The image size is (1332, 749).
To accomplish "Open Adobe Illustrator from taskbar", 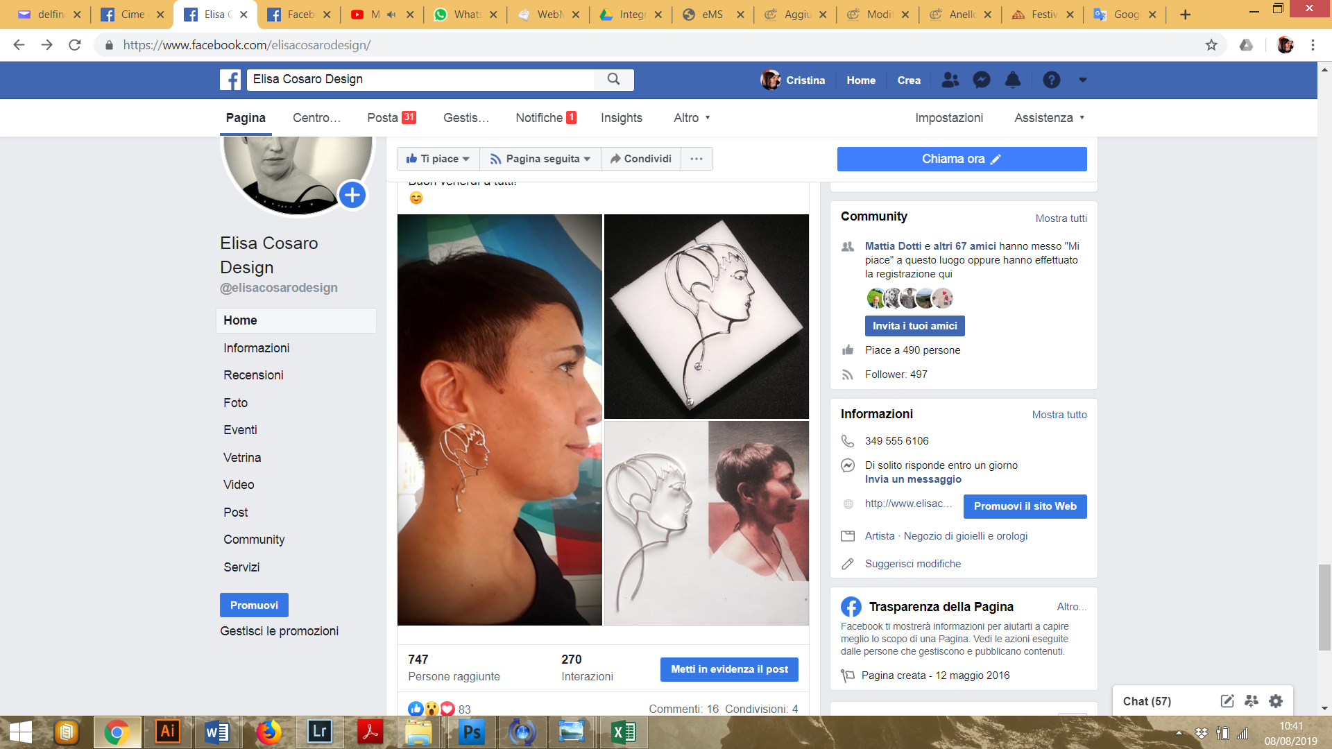I will click(x=168, y=732).
